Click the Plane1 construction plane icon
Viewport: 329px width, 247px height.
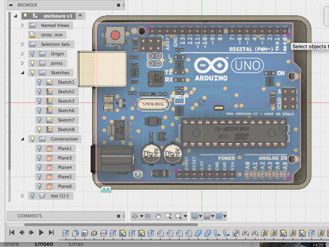tap(49, 149)
